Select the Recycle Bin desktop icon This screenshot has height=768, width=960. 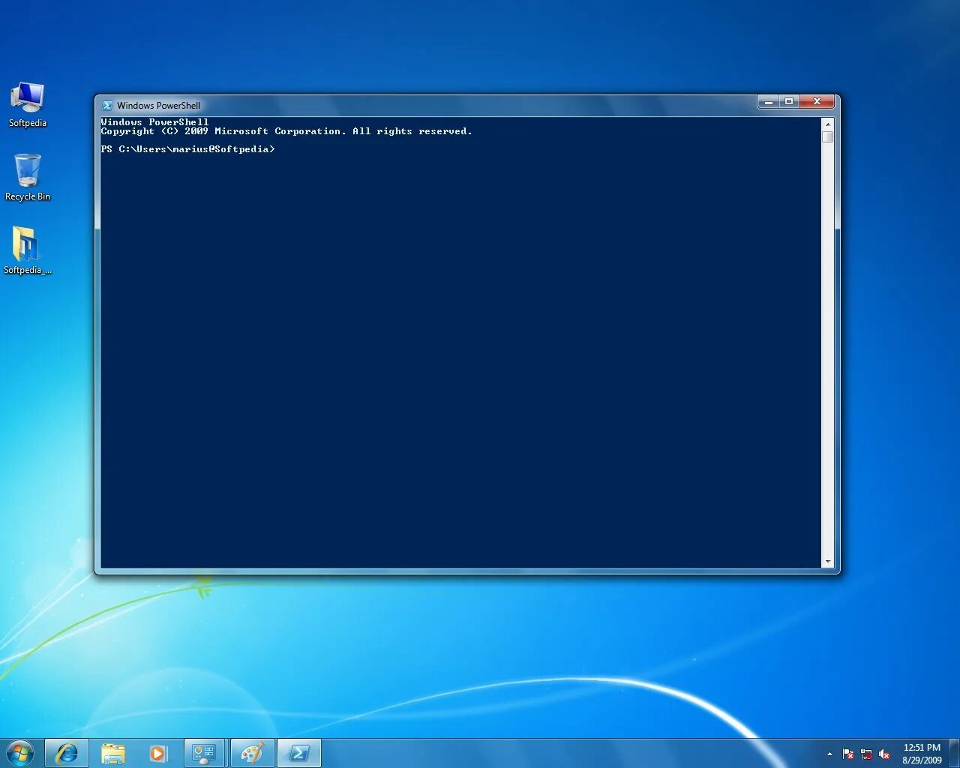[28, 178]
